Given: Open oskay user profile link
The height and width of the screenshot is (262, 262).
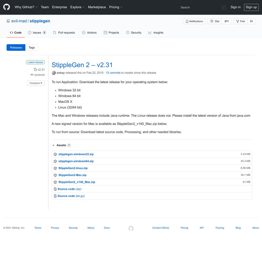Looking at the screenshot, I should pyautogui.click(x=61, y=73).
